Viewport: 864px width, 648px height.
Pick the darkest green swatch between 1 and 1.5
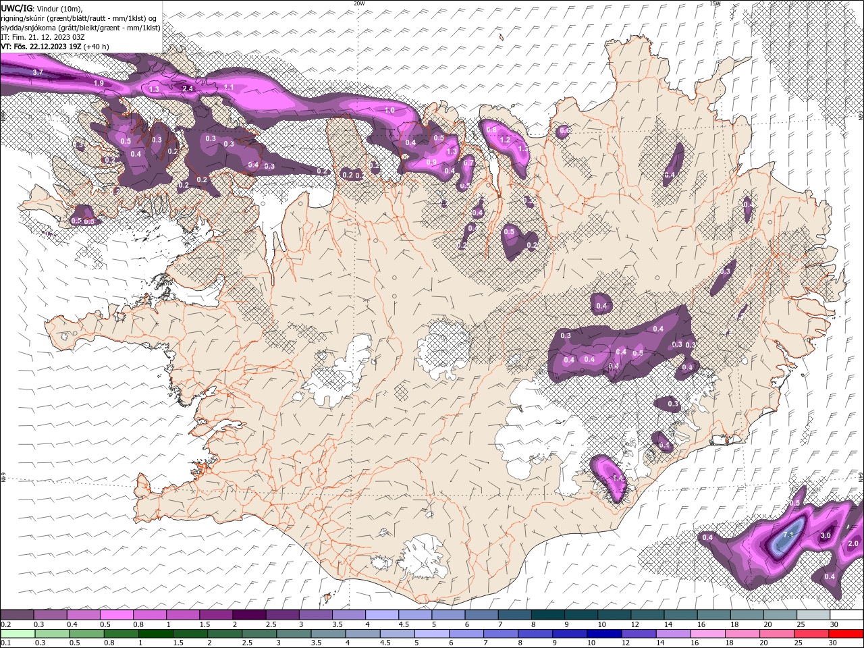(156, 634)
